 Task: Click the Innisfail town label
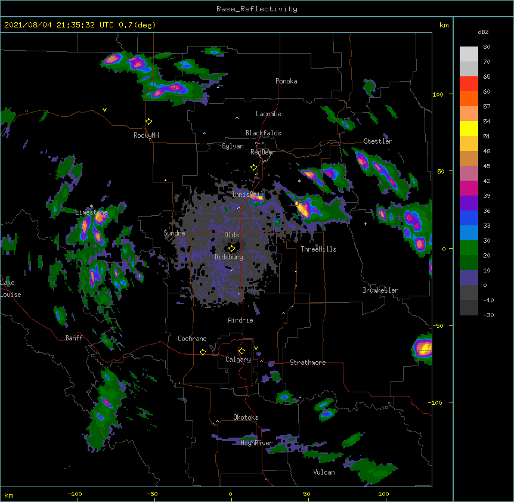point(247,194)
